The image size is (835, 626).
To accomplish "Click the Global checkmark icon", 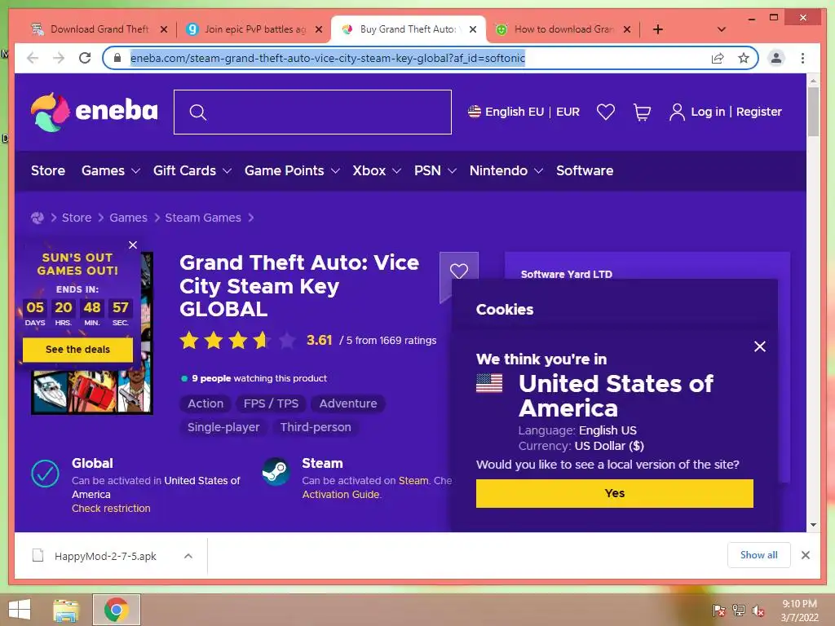I will point(46,474).
